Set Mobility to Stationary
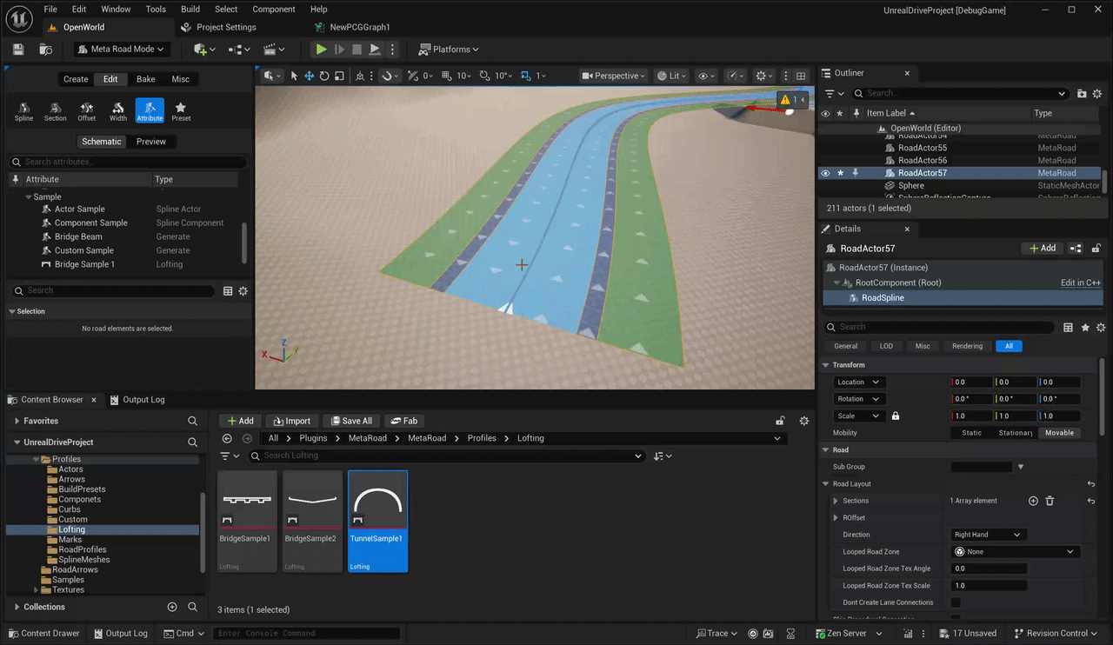Screen dimensions: 1113x645 (x=1016, y=433)
